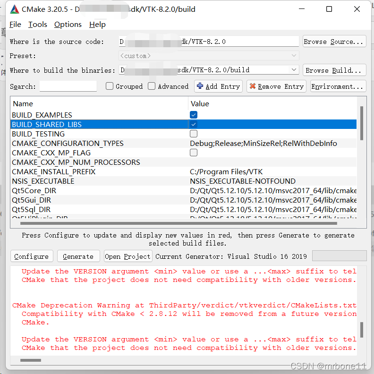
Task: Click the NSIS_EXECUTABLE-NOTFOUND value
Action: (x=243, y=181)
